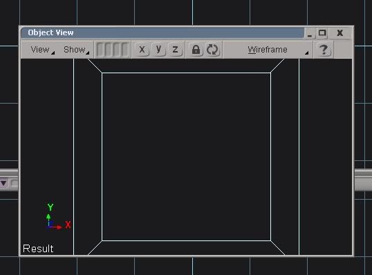Click the Result label in the viewport
Screen dimensions: 372x275
tap(38, 249)
